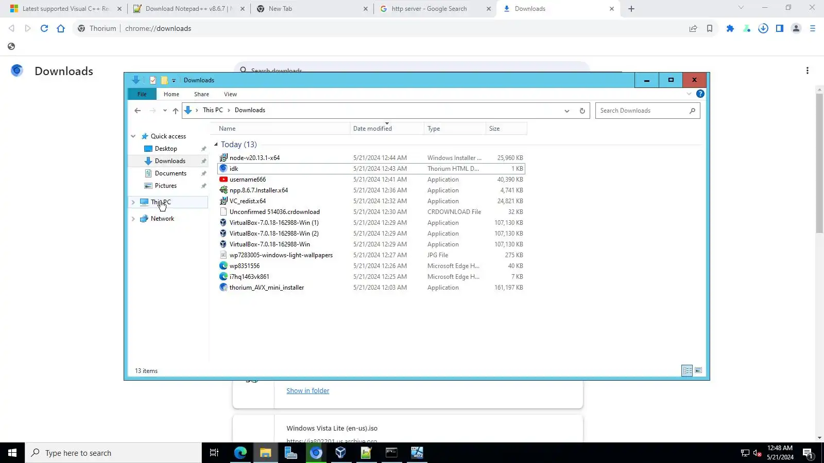824x463 pixels.
Task: Open the View ribbon tab
Action: (x=230, y=94)
